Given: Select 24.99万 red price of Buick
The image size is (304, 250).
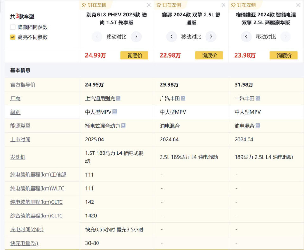Looking at the screenshot, I should 96,55.
